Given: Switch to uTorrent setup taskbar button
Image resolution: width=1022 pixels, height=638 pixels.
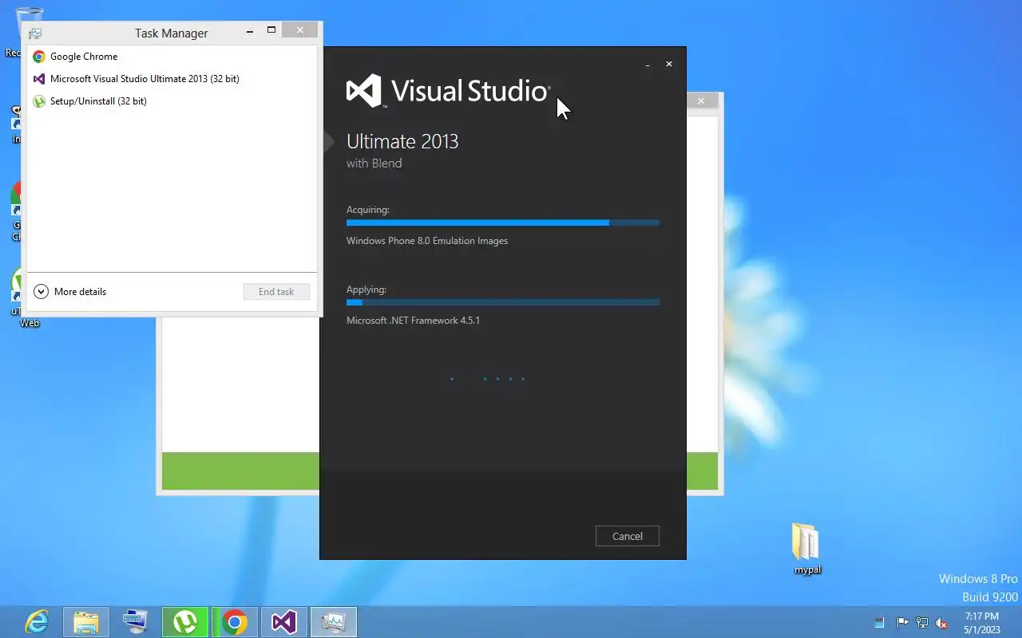Looking at the screenshot, I should [185, 622].
